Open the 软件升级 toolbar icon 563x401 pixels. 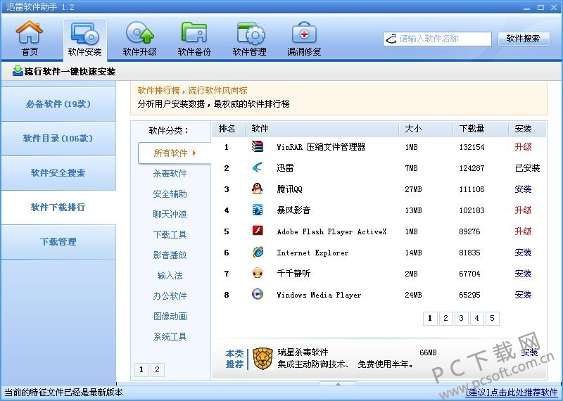[x=139, y=38]
